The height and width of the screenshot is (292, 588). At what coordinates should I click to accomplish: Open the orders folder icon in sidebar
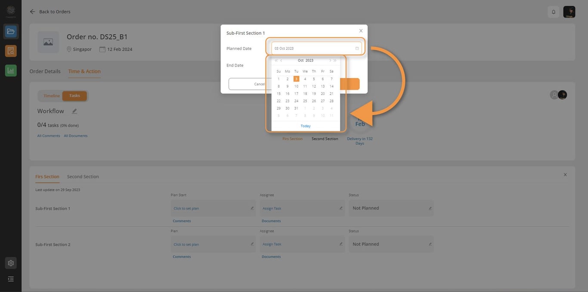coord(11,31)
